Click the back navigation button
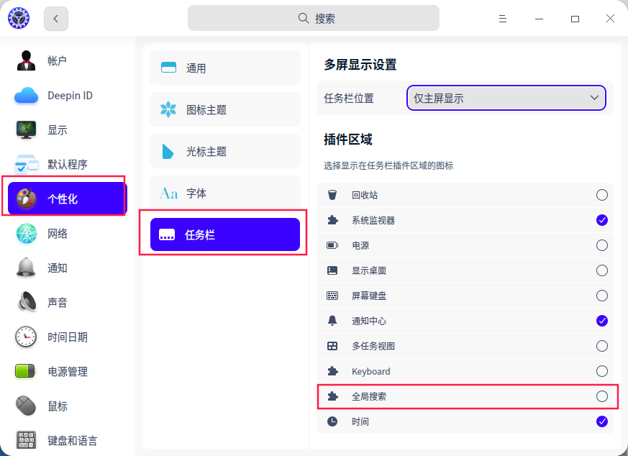Viewport: 628px width, 456px height. click(x=56, y=19)
